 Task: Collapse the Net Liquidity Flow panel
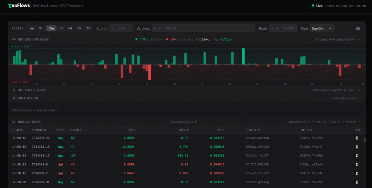(x=359, y=39)
